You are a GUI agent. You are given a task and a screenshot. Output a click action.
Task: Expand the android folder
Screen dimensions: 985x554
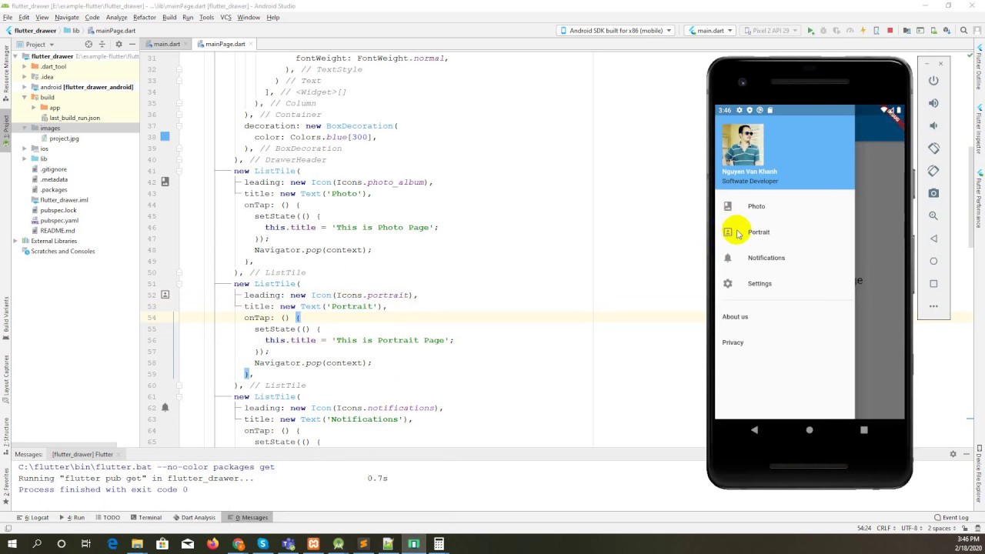24,87
